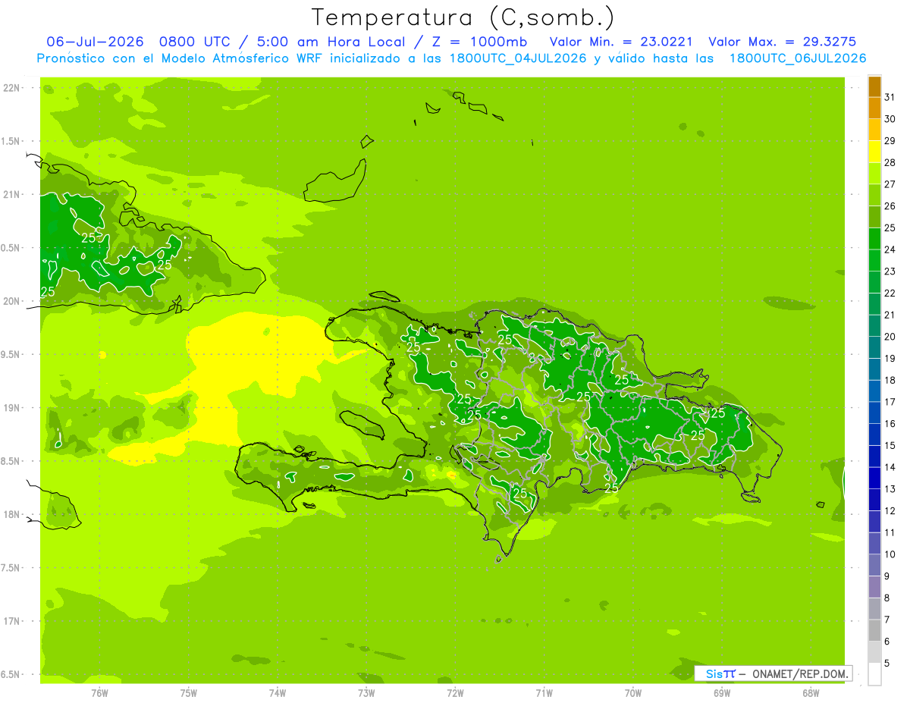Click the 70W longitude axis label
The image size is (910, 703).
tap(632, 692)
